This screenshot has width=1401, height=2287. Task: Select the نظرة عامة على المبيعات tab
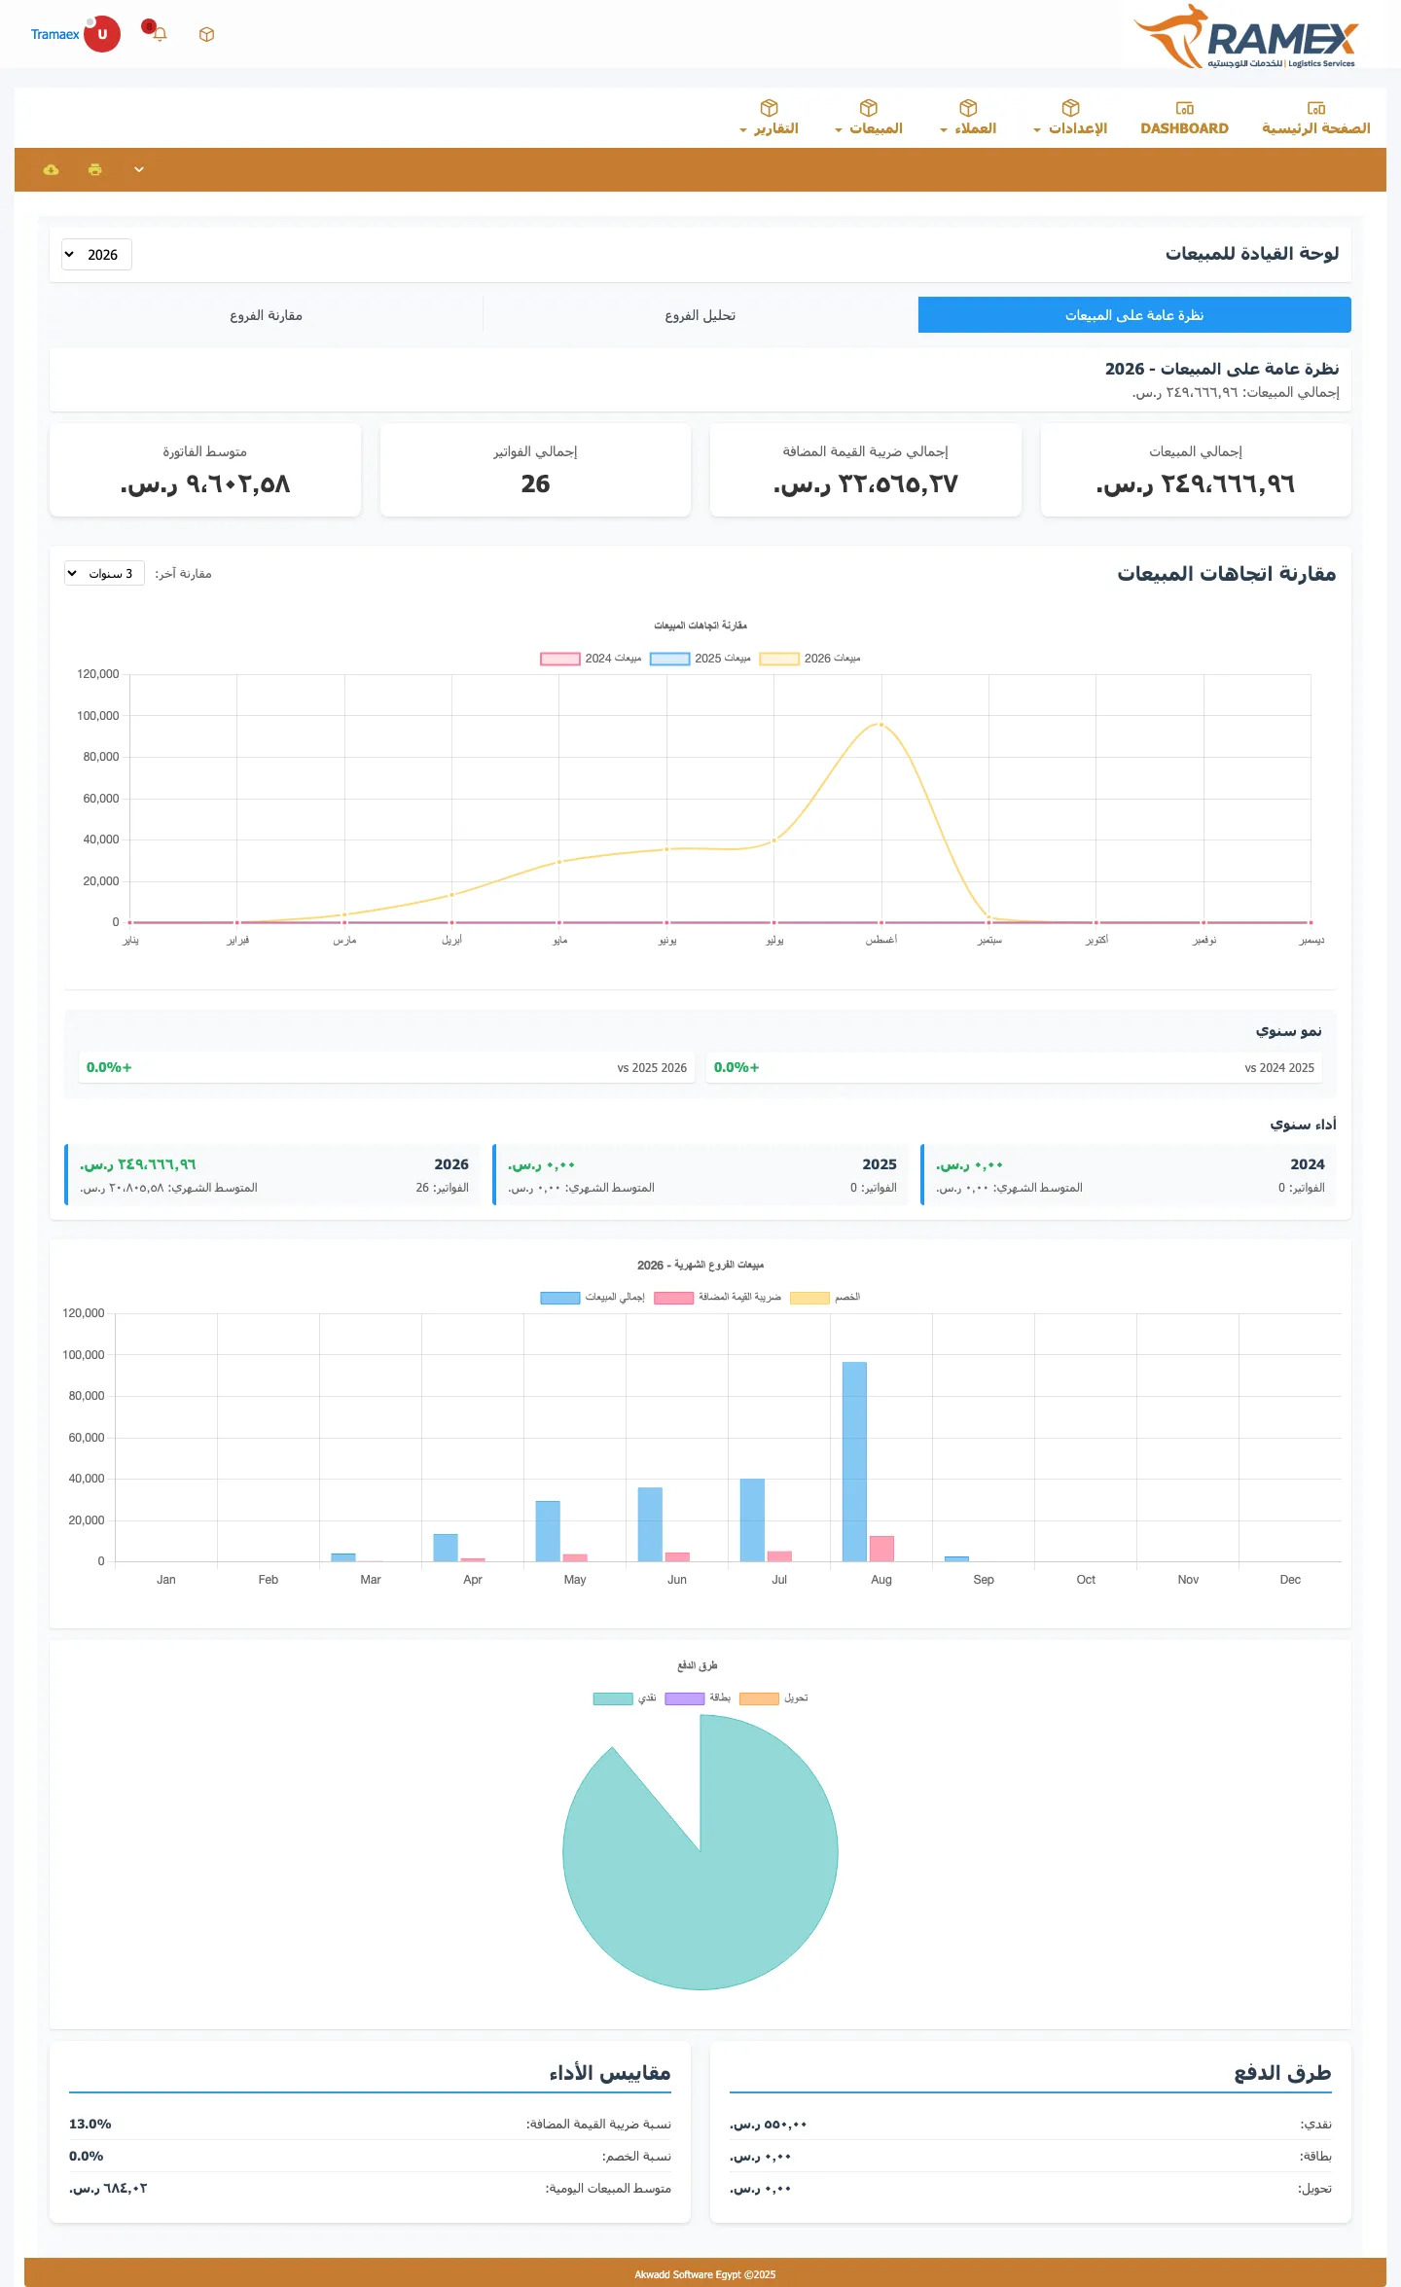(1134, 315)
